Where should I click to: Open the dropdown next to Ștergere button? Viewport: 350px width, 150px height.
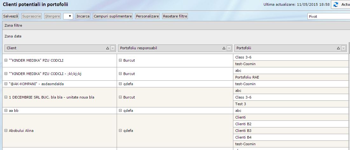(68, 16)
